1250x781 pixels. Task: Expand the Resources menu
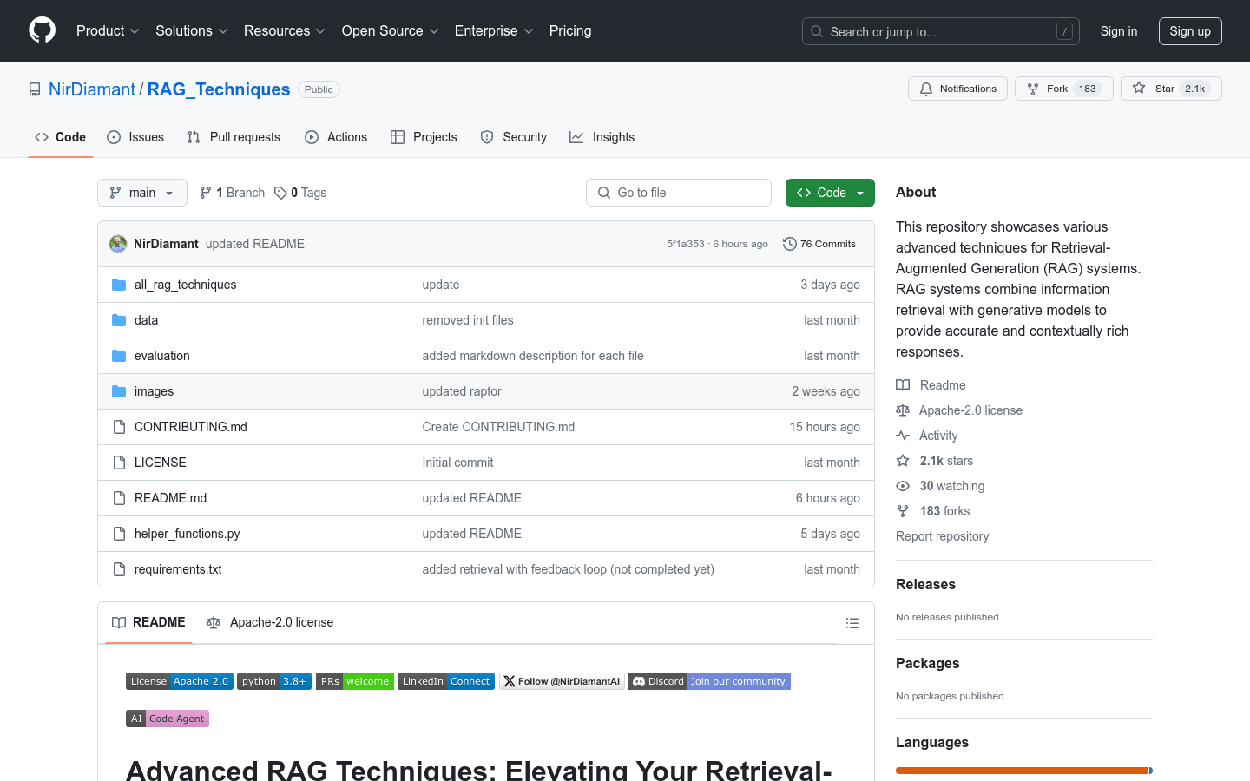(285, 31)
